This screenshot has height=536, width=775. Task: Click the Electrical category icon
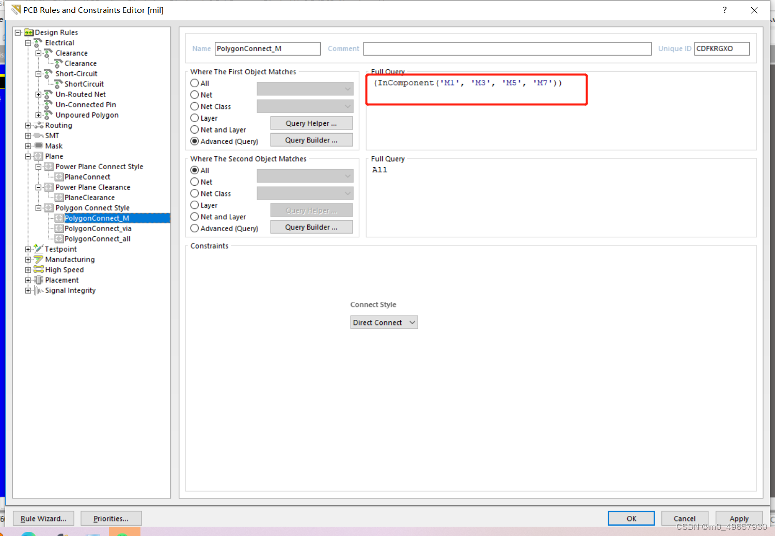[39, 43]
